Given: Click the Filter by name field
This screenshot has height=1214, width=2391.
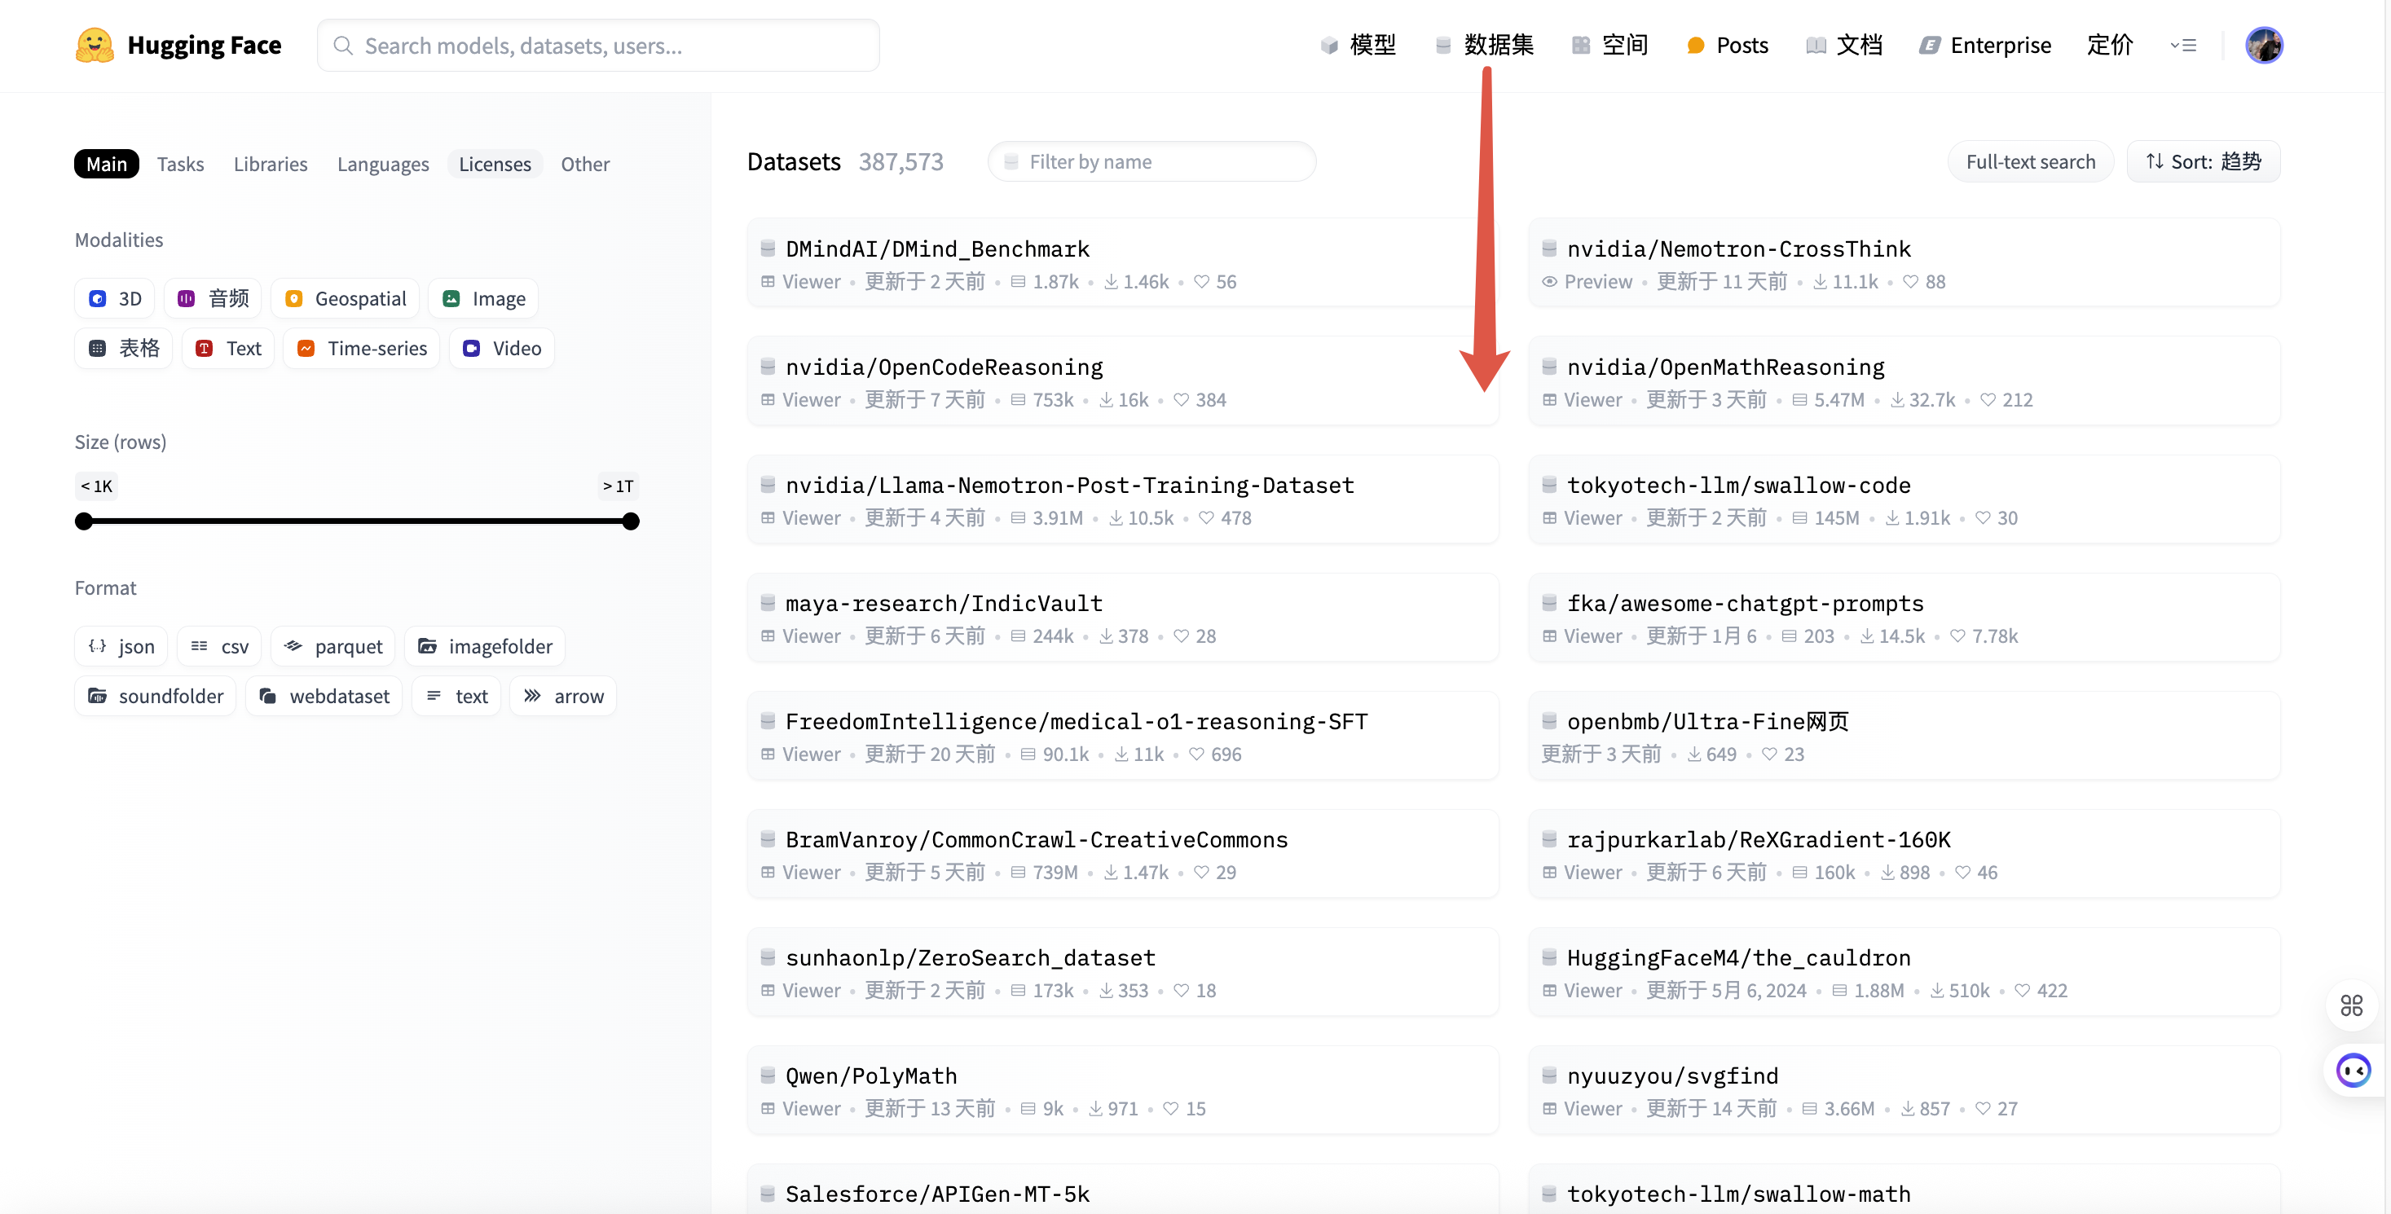Looking at the screenshot, I should (1151, 161).
